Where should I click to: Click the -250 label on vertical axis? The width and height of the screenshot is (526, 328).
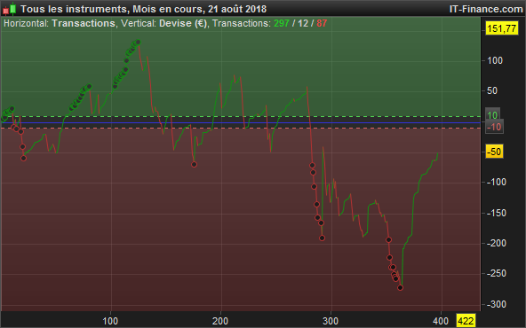tap(497, 273)
